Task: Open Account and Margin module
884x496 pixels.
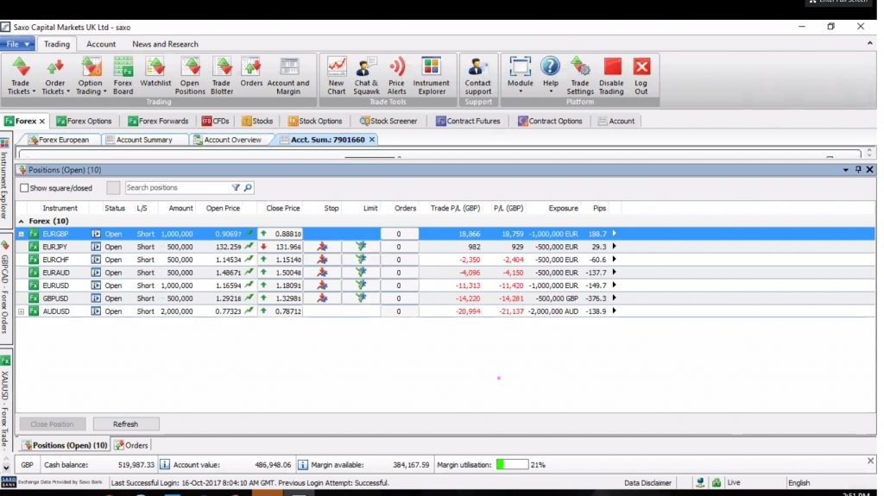Action: (288, 76)
